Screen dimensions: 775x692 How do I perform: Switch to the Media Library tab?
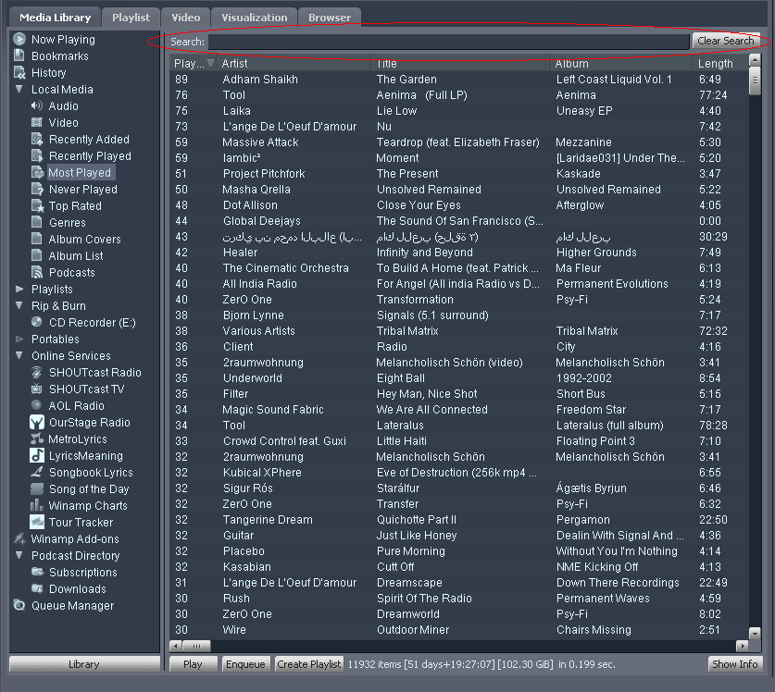tap(55, 18)
